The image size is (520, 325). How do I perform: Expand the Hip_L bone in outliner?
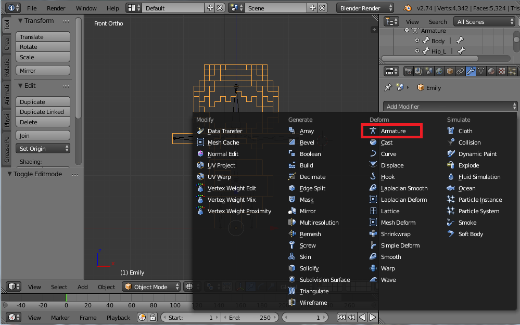click(x=417, y=50)
